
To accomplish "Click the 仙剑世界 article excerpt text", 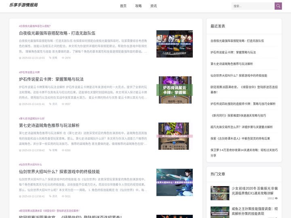I will tap(83, 184).
